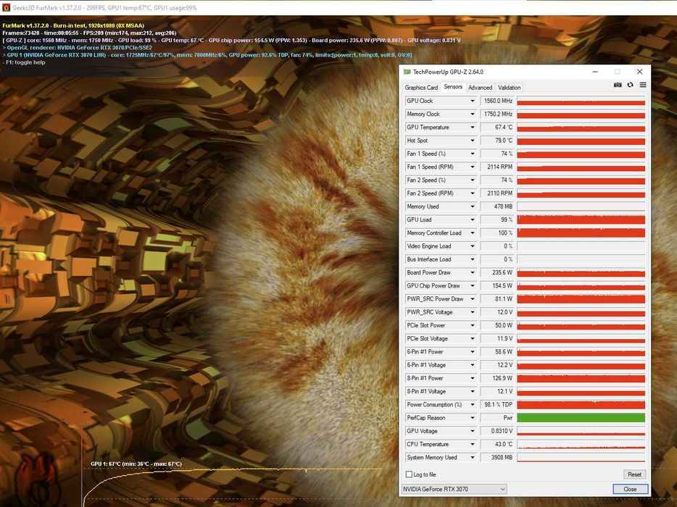Click the 2114 RPM fan value
The width and height of the screenshot is (677, 507).
[497, 167]
